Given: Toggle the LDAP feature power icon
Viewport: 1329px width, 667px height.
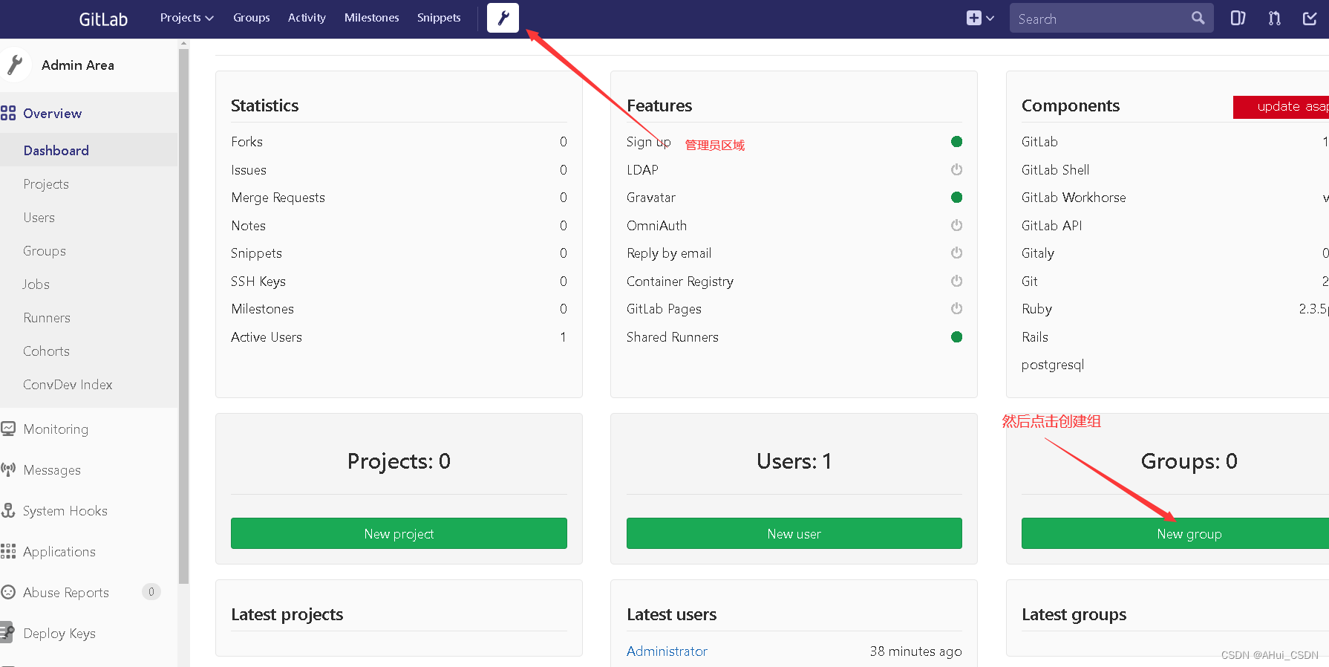Looking at the screenshot, I should [x=956, y=169].
